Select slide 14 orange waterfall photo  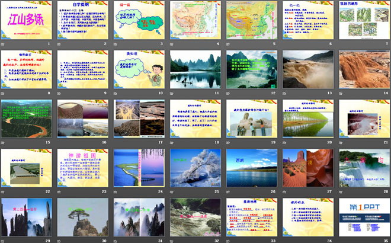tap(364, 69)
